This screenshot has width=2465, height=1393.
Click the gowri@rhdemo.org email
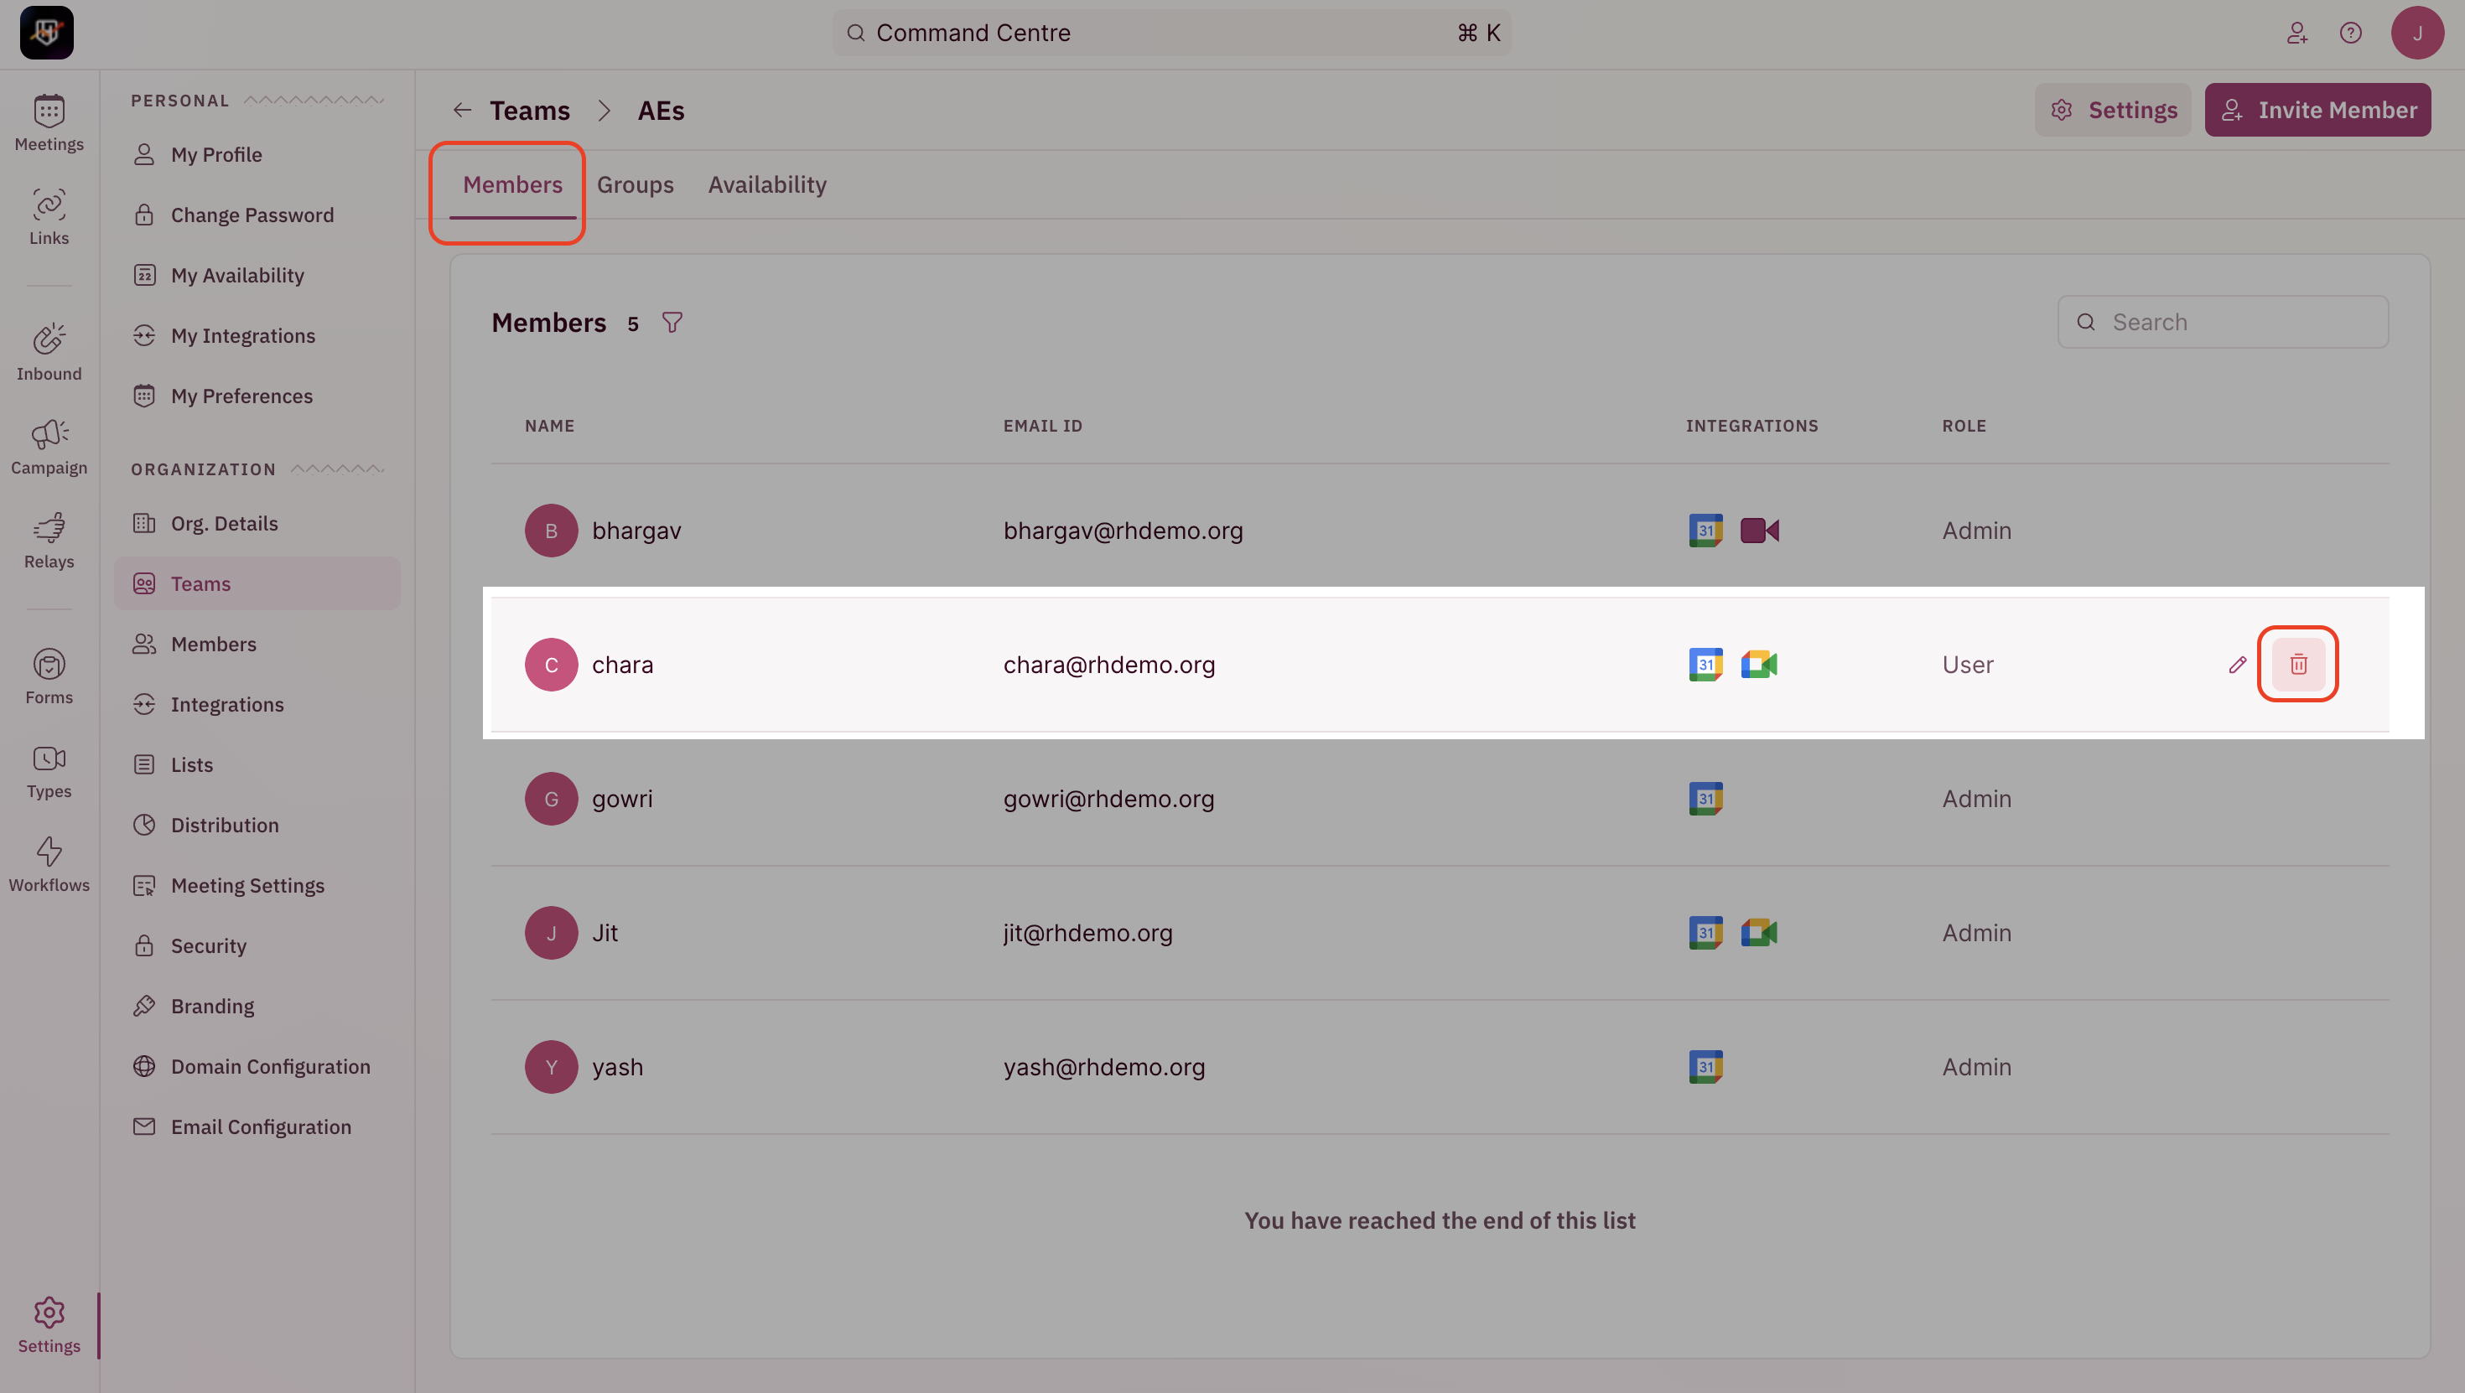click(1108, 798)
